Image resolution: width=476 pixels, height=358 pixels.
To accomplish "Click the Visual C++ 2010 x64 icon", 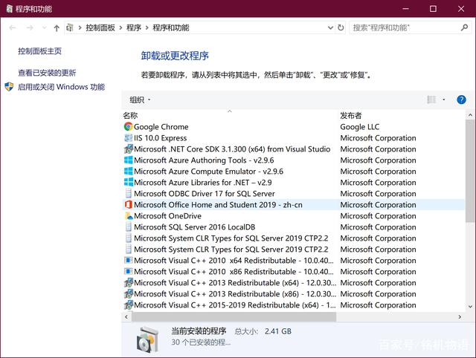I will [129, 261].
